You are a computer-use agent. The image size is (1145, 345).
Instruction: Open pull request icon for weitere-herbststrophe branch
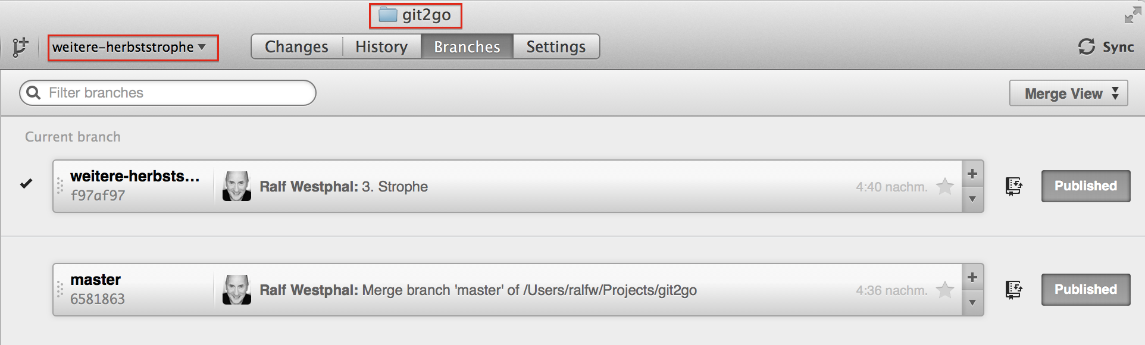1013,186
